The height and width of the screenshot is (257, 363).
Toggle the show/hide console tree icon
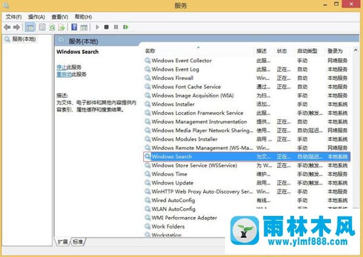[30, 27]
